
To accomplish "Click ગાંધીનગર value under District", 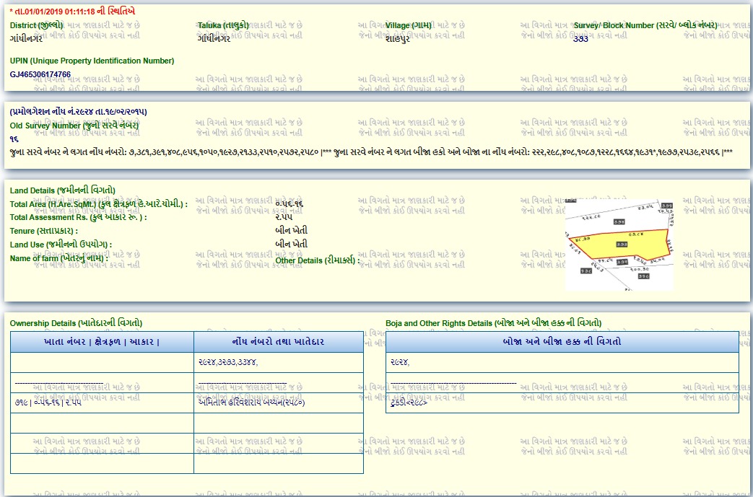I will 26,38.
